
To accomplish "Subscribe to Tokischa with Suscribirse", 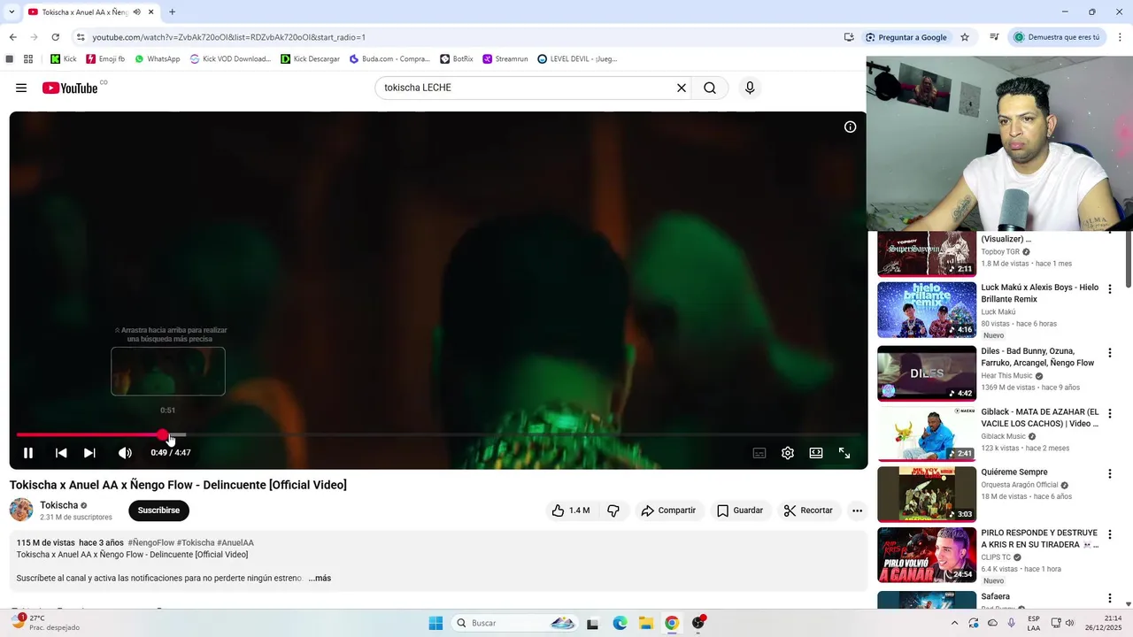I will (x=158, y=510).
